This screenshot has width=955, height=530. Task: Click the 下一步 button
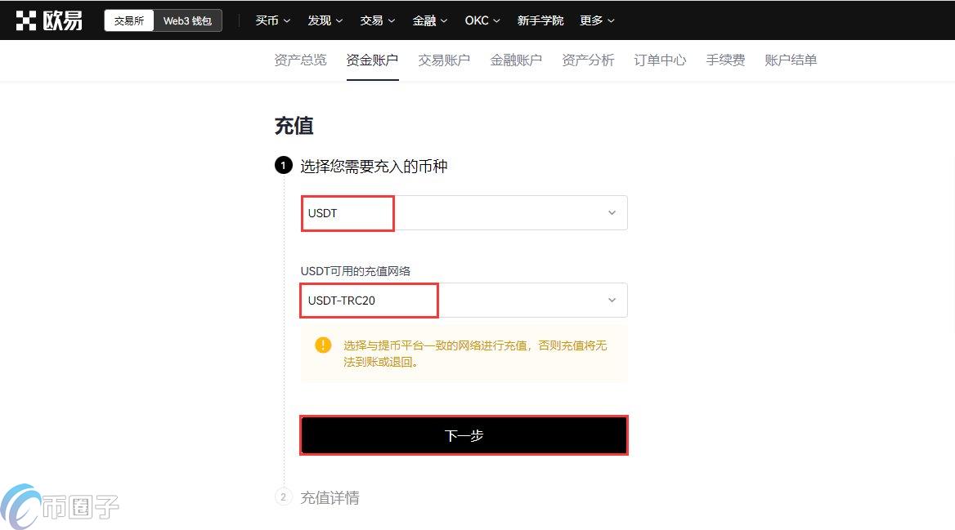464,435
